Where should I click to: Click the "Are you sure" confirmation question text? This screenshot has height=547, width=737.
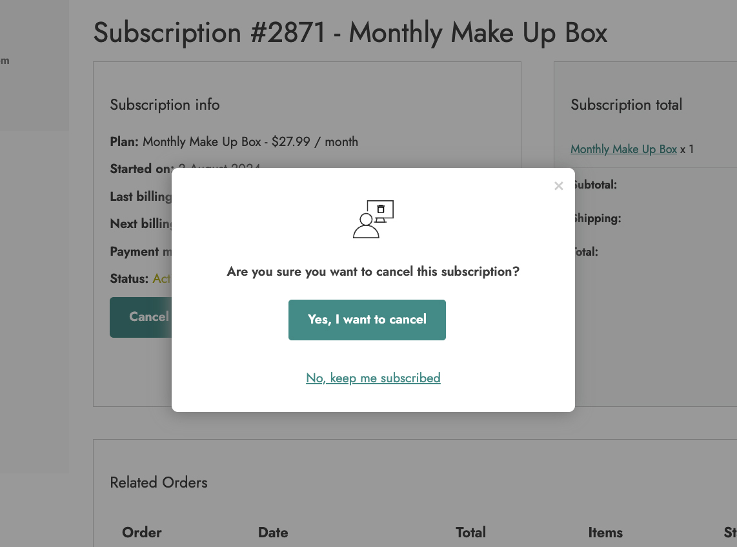click(x=373, y=272)
